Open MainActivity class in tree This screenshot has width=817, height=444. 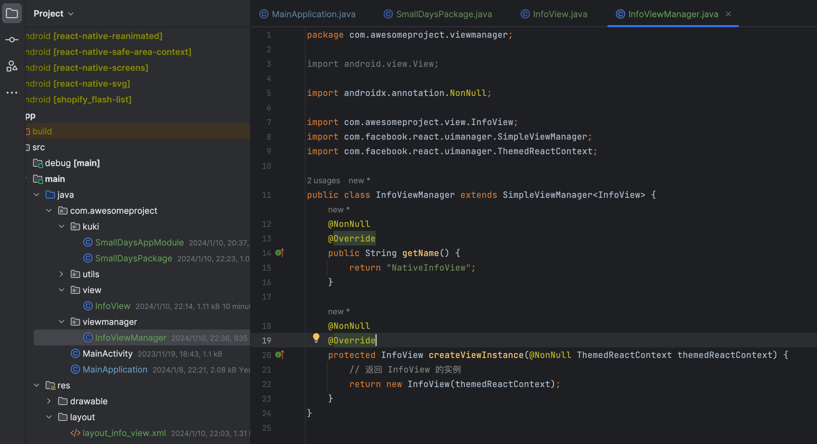pyautogui.click(x=107, y=354)
